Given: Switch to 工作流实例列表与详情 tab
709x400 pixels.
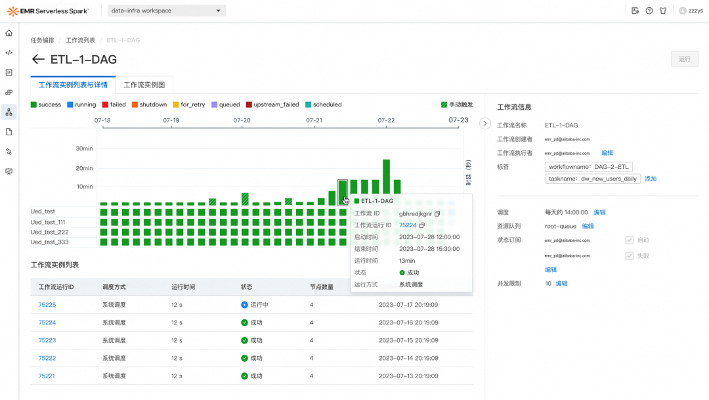Looking at the screenshot, I should [73, 85].
